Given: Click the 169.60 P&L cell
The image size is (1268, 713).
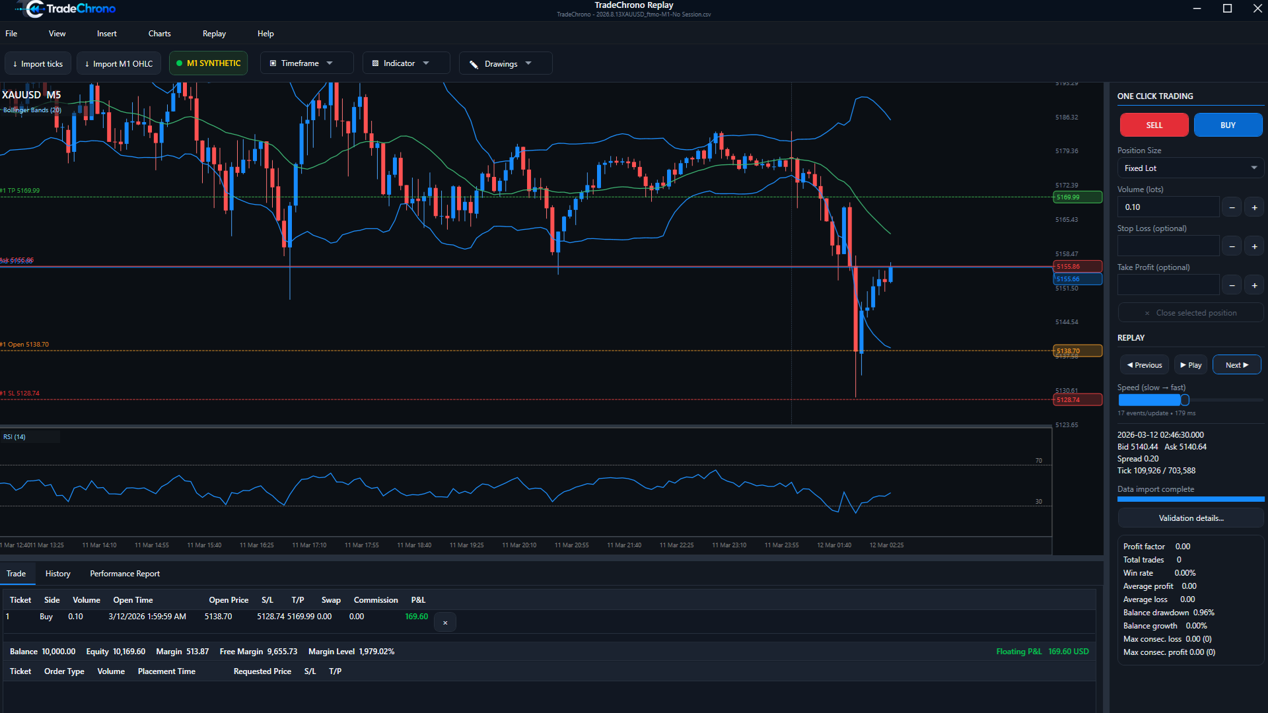Looking at the screenshot, I should click(416, 617).
